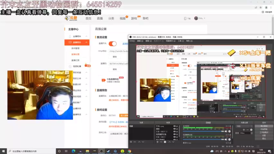Screen dimensions: 274x154
Task: Expand the 我的收益 sidebar section
Action: click(87, 73)
